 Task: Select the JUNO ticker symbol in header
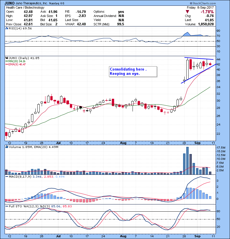(x=9, y=3)
